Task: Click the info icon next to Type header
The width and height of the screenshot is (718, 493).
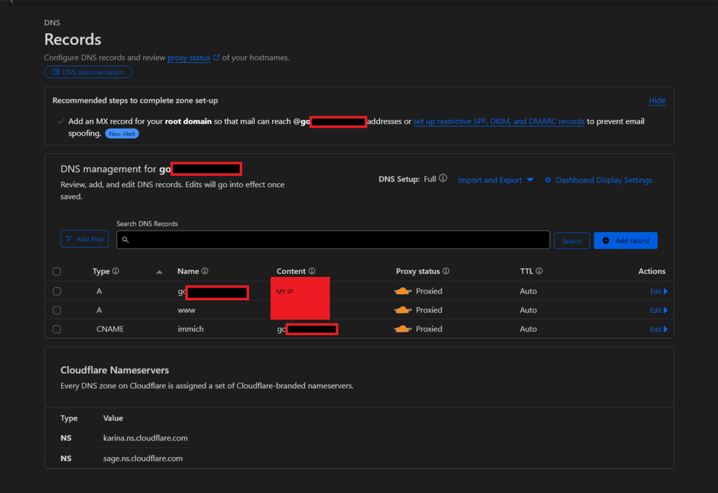Action: click(x=116, y=271)
